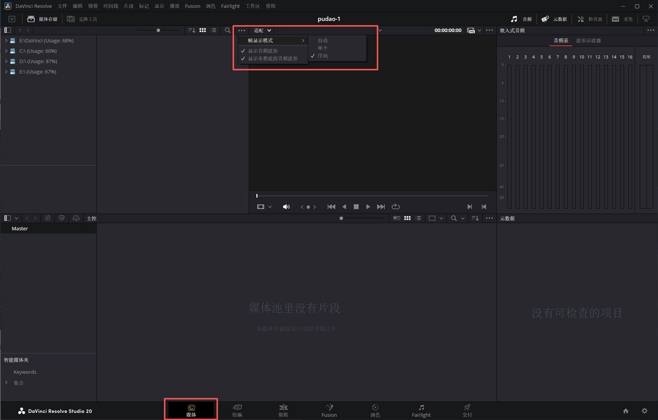Open the Clone Tool panel
The width and height of the screenshot is (658, 420).
(82, 19)
